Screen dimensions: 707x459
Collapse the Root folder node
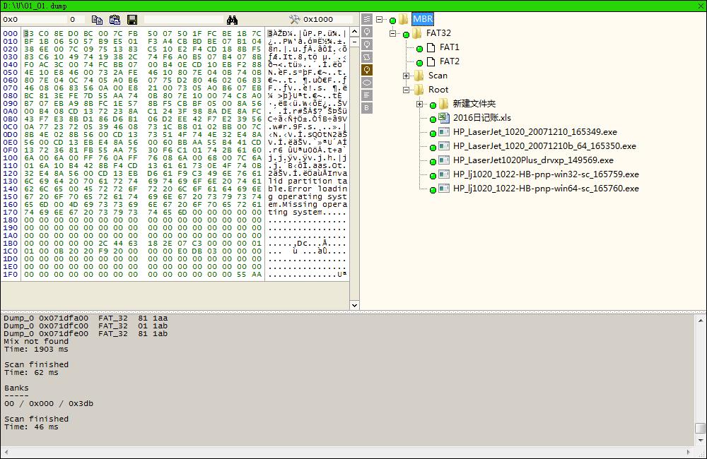point(407,90)
